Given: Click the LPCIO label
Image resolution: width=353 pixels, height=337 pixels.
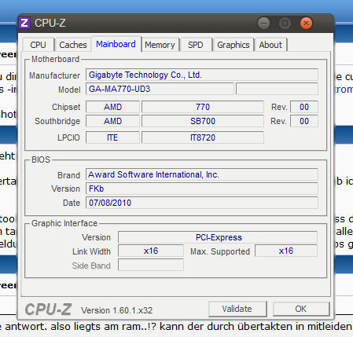Looking at the screenshot, I should (x=68, y=137).
